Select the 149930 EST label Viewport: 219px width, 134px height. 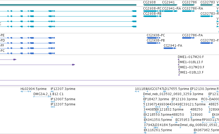[x=161, y=104]
